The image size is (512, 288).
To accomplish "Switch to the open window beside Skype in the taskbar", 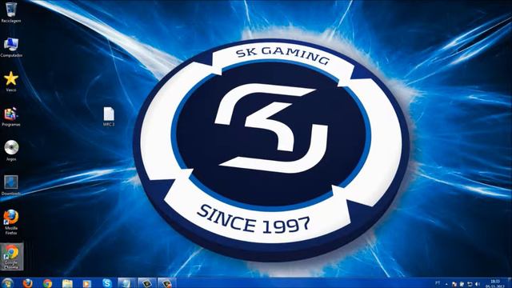I will (x=126, y=283).
